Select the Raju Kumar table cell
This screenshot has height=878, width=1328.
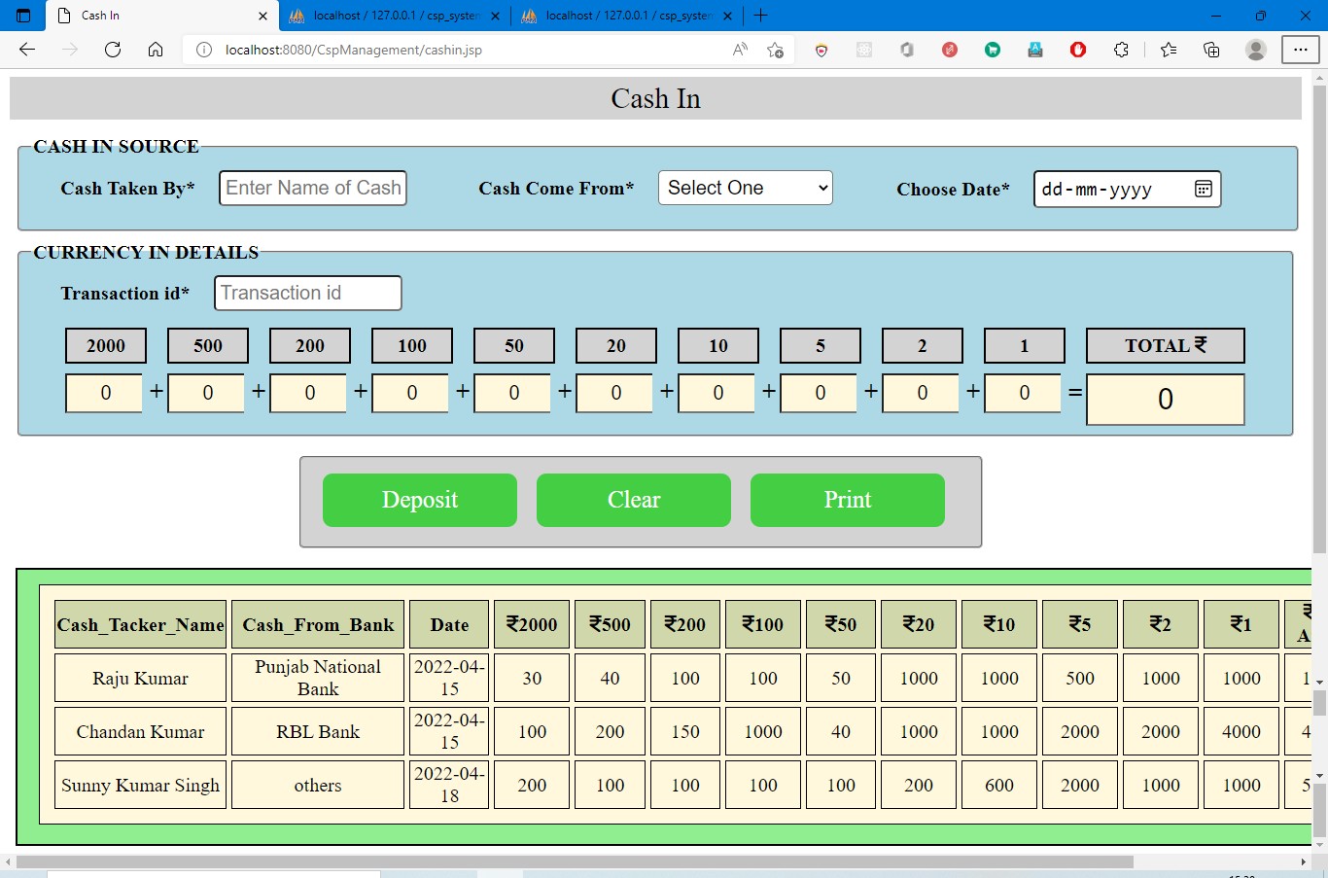pyautogui.click(x=140, y=678)
